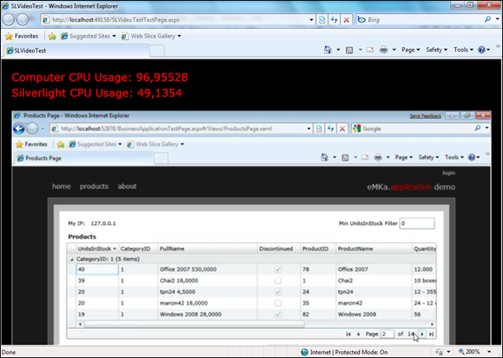
Task: Click Favorites star in outer window
Action: tap(9, 36)
